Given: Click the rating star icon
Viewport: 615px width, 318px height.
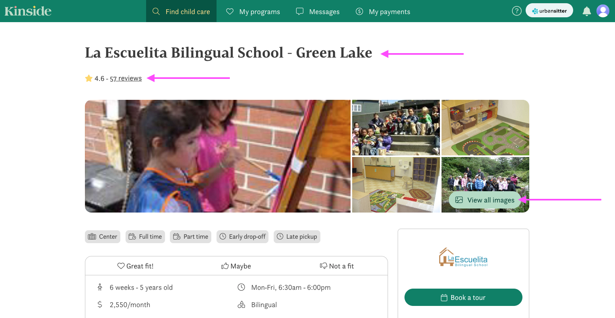Looking at the screenshot, I should (x=89, y=78).
